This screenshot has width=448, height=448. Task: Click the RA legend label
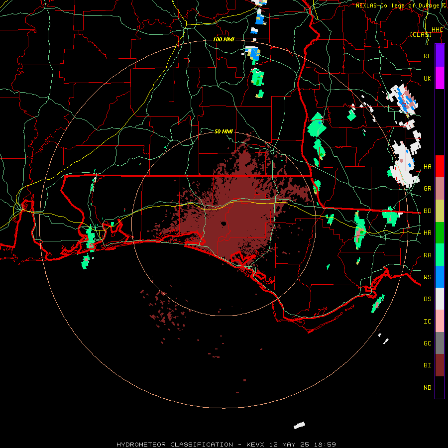tap(427, 255)
